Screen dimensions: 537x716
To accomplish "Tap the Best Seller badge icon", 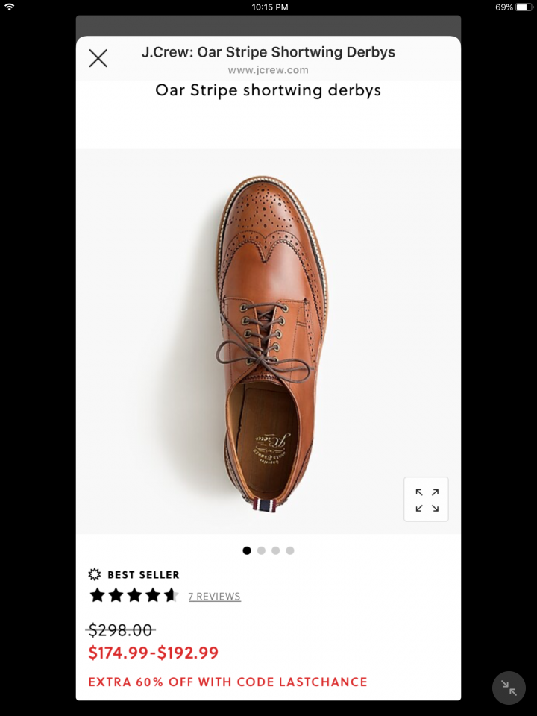I will (x=95, y=574).
